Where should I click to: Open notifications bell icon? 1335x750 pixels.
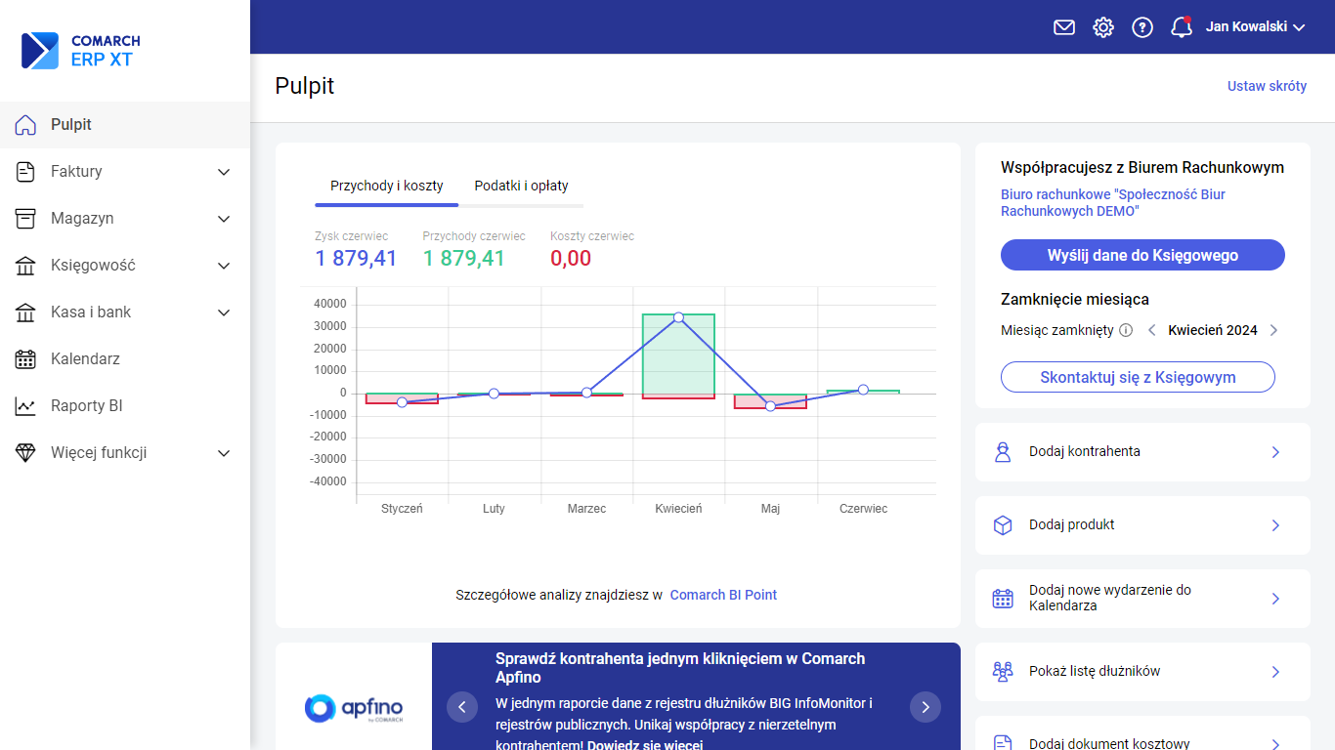click(x=1182, y=27)
